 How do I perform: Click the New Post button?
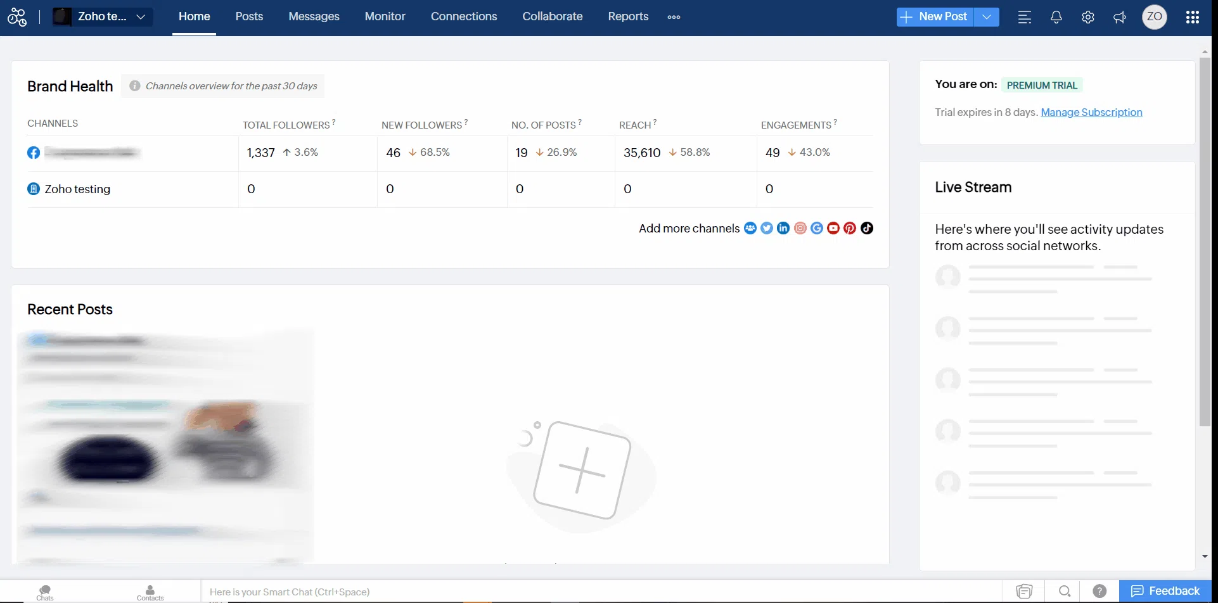pos(935,17)
